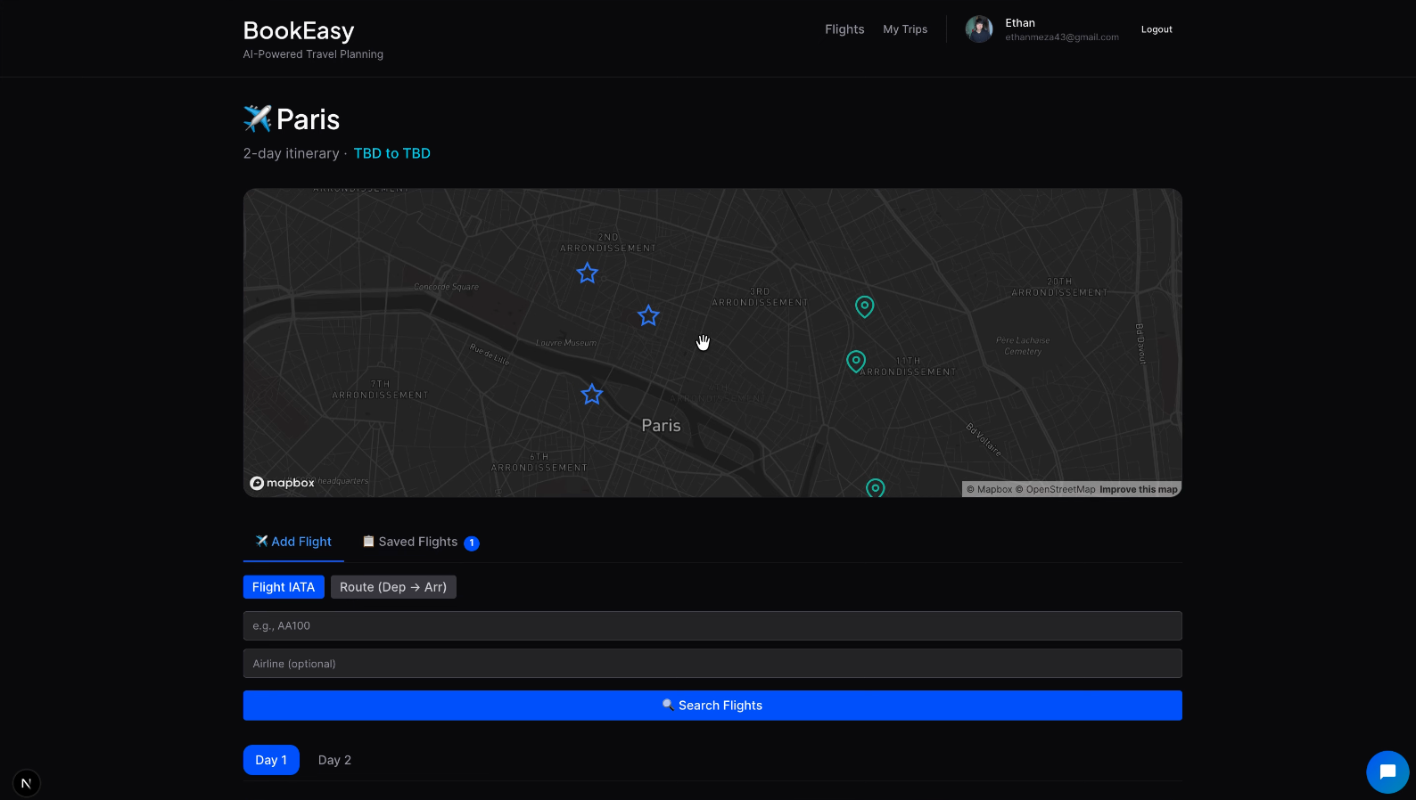Image resolution: width=1416 pixels, height=800 pixels.
Task: Click the Concorde Square map label
Action: pyautogui.click(x=446, y=287)
